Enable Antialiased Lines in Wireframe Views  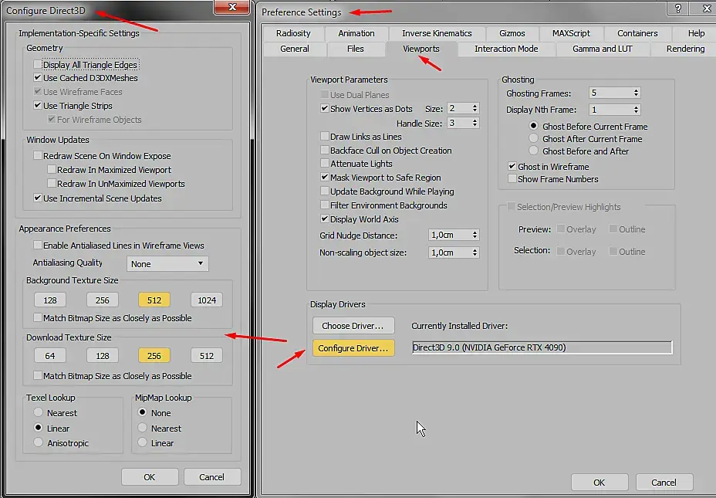tap(38, 246)
